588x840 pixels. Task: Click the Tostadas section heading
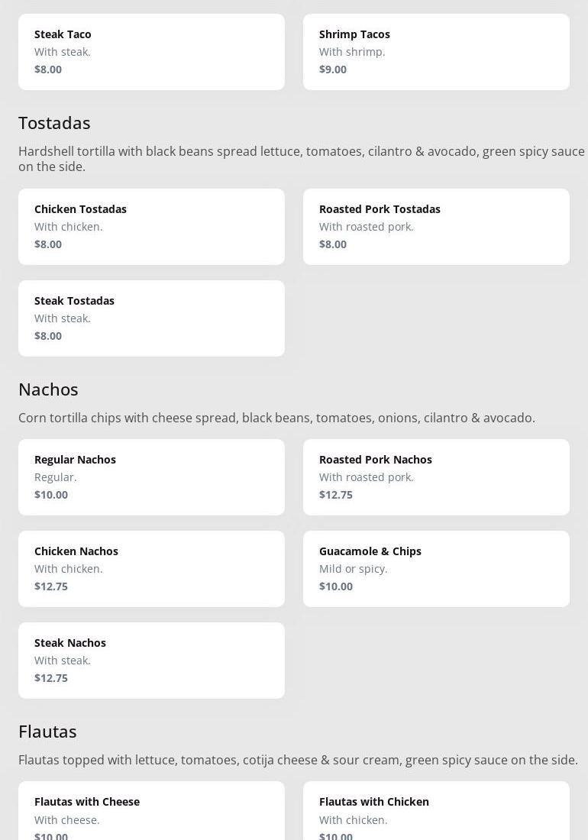[54, 123]
